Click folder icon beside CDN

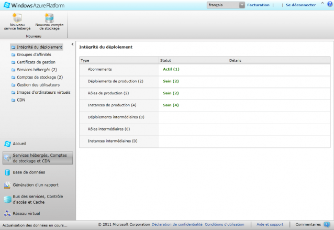click(14, 100)
